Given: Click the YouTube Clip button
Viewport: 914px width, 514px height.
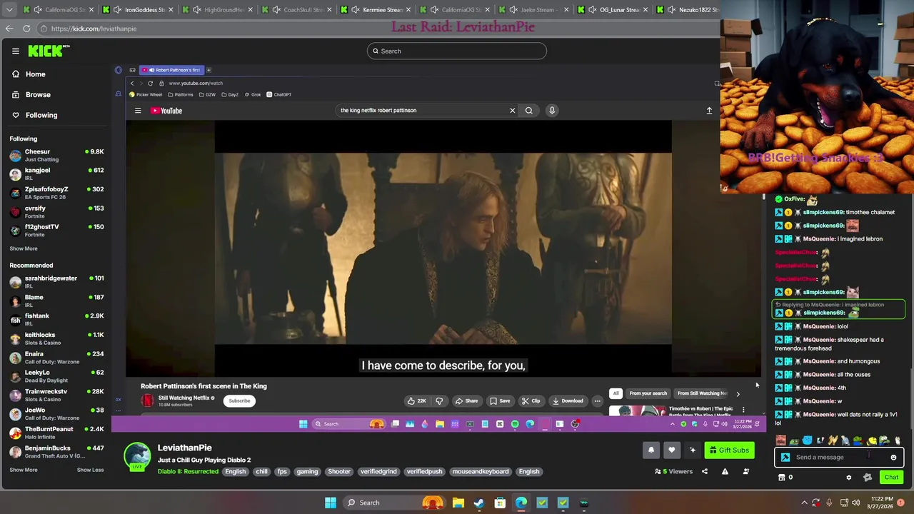Looking at the screenshot, I should [531, 400].
